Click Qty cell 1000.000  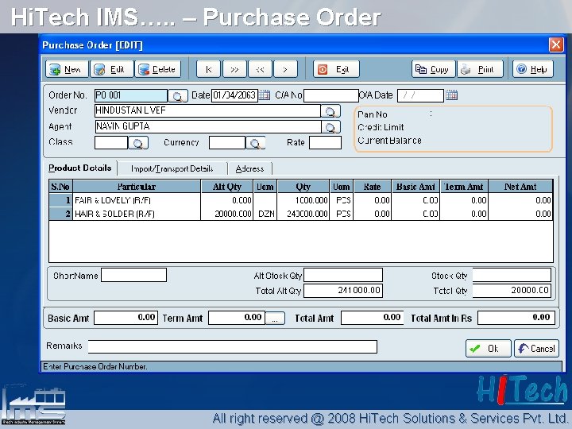pos(303,200)
